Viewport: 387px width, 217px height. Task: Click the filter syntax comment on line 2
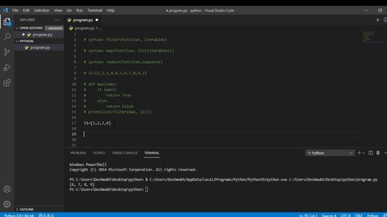[x=125, y=40]
